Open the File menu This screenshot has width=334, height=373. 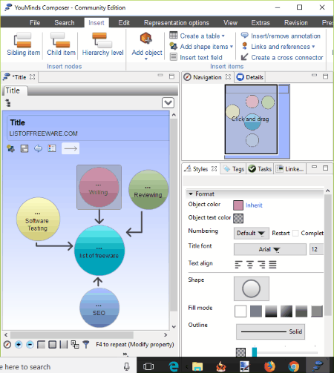point(35,23)
